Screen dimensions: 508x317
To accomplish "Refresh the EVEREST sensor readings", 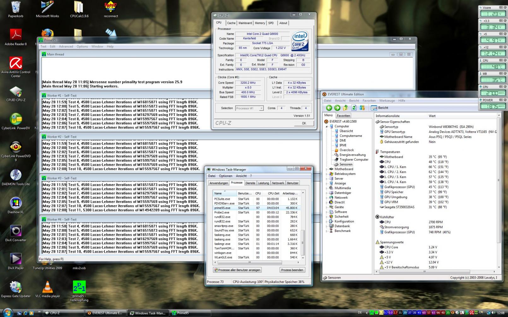I will 354,108.
